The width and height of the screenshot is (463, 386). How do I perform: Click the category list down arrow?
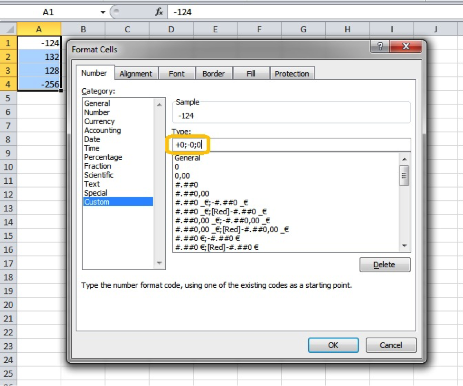[160, 263]
